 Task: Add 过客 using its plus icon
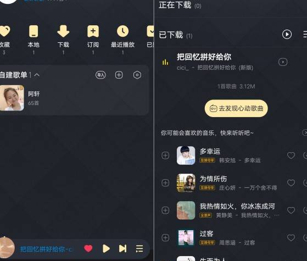tap(165, 238)
